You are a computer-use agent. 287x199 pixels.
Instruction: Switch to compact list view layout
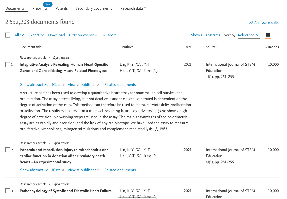276,35
